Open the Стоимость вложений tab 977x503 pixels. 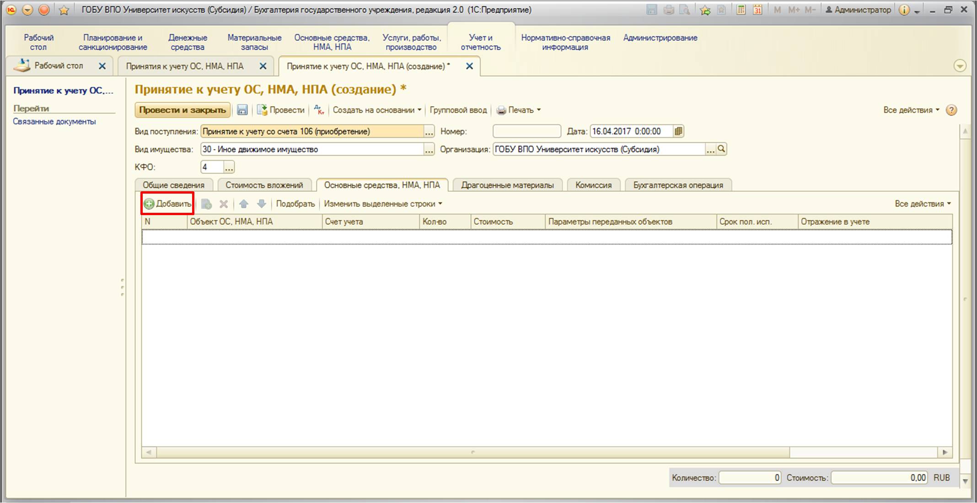click(264, 185)
